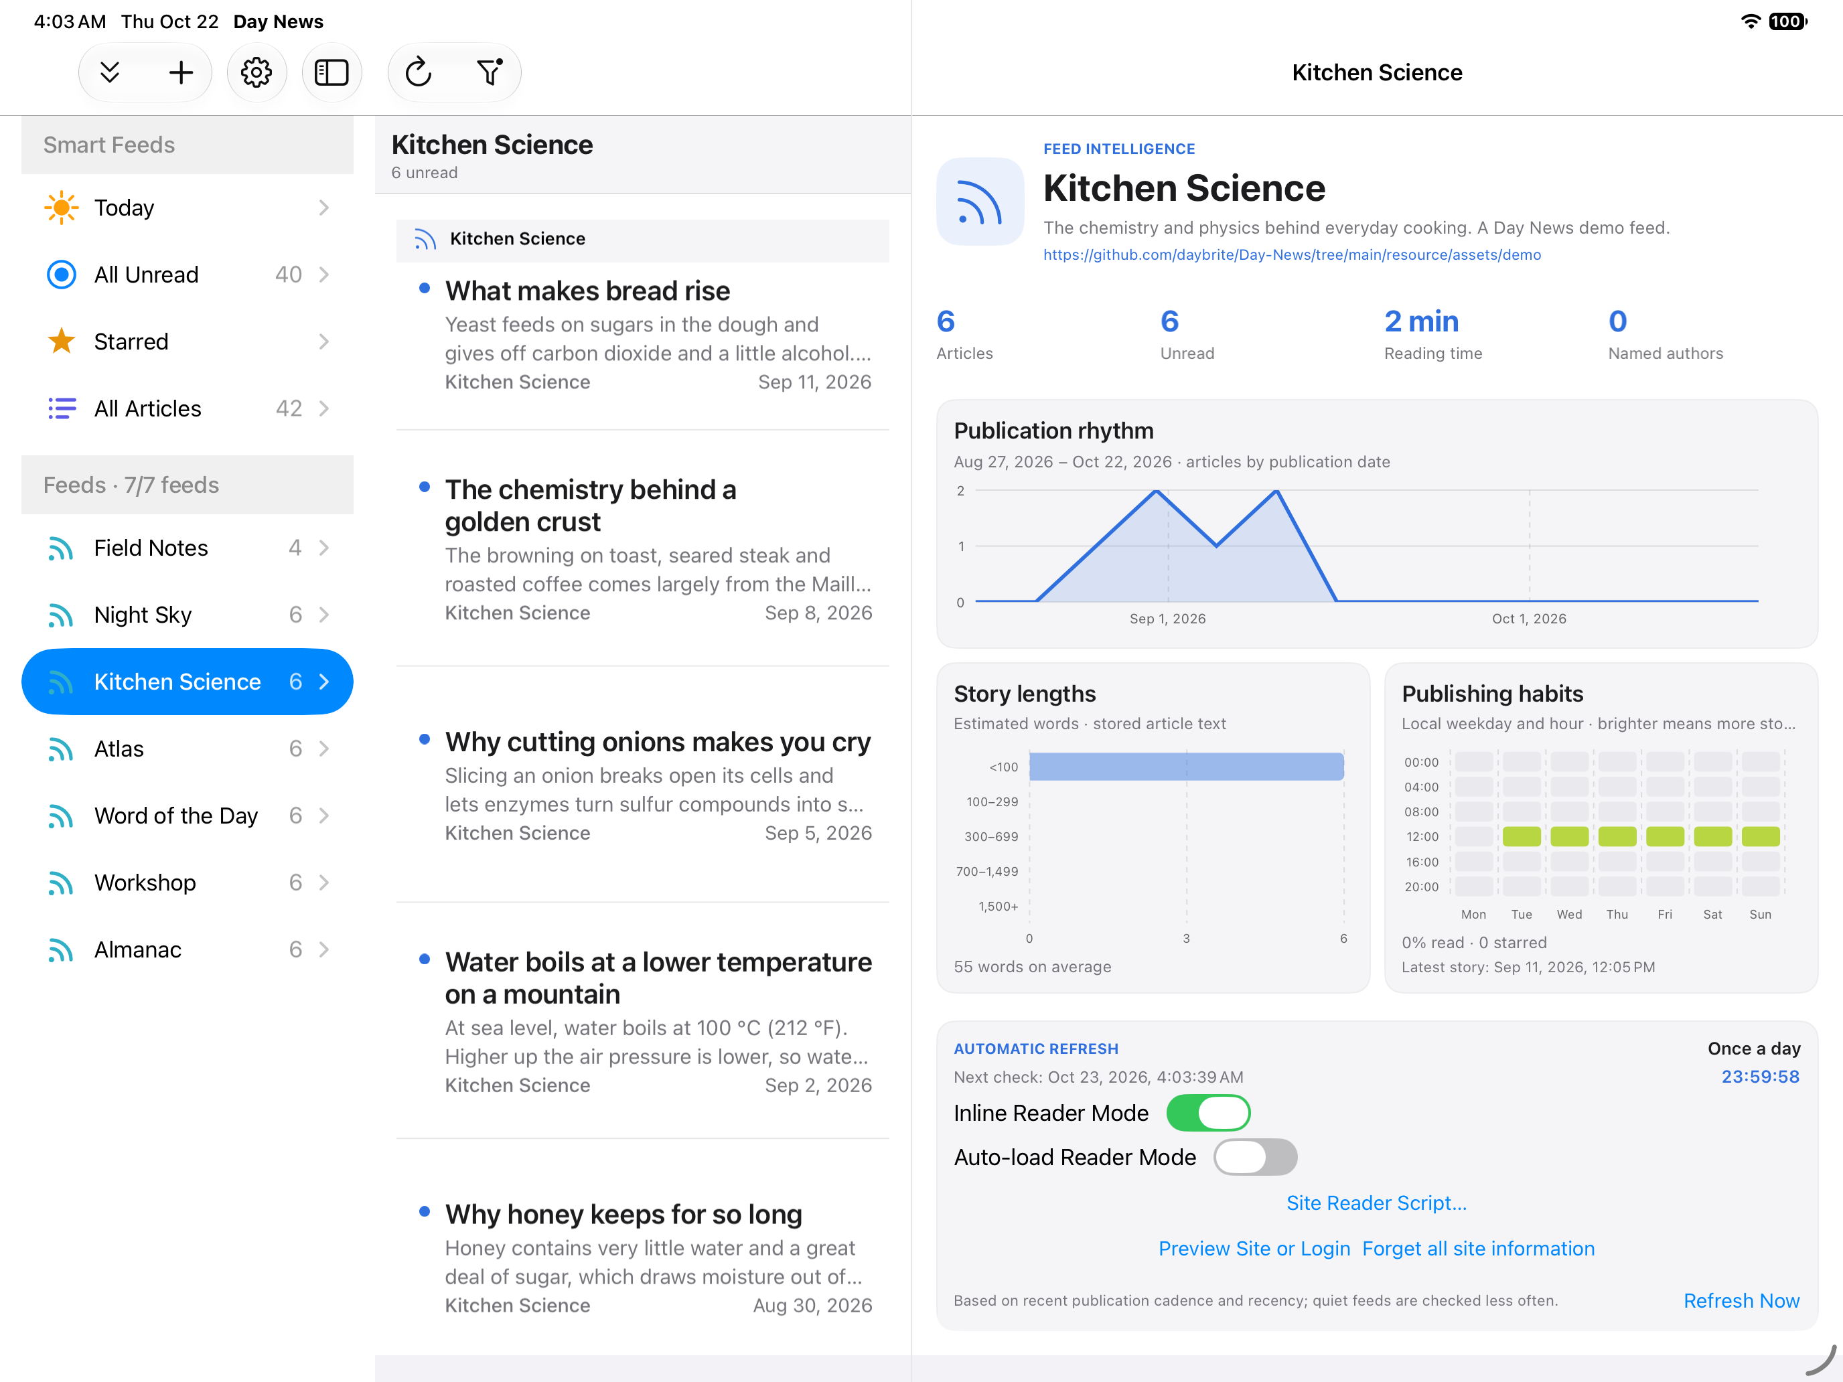Expand the Almanac feed chevron
The width and height of the screenshot is (1843, 1382).
coord(324,949)
